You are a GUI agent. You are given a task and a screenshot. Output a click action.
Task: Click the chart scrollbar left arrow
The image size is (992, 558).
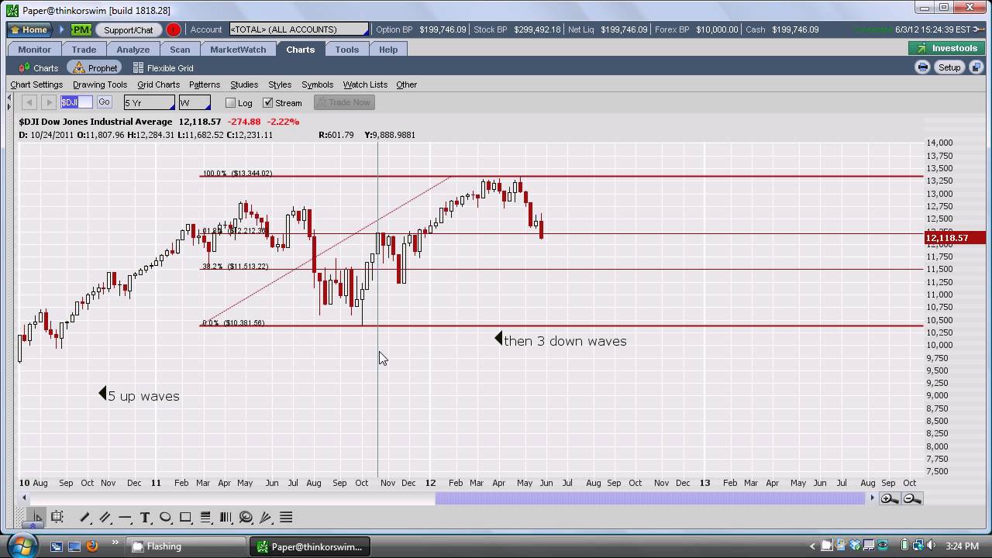(x=24, y=498)
